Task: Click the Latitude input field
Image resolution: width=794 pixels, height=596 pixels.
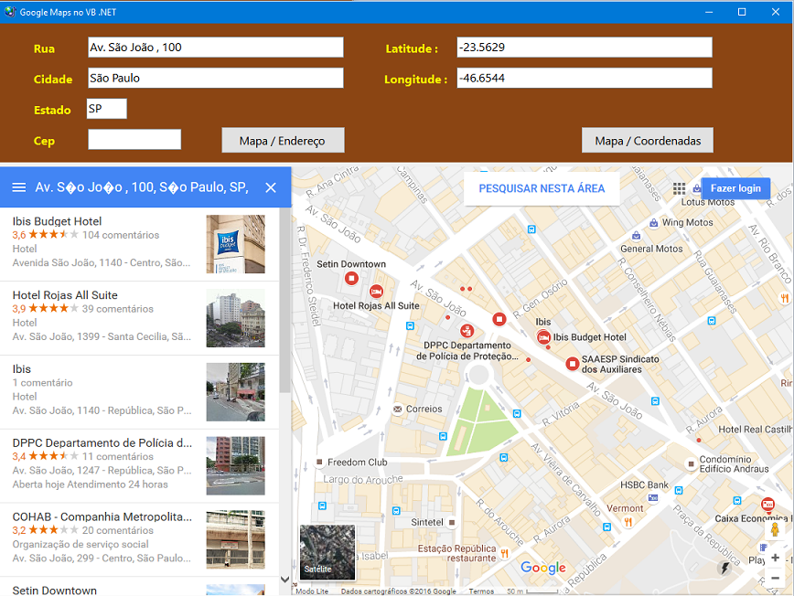Action: pyautogui.click(x=585, y=48)
